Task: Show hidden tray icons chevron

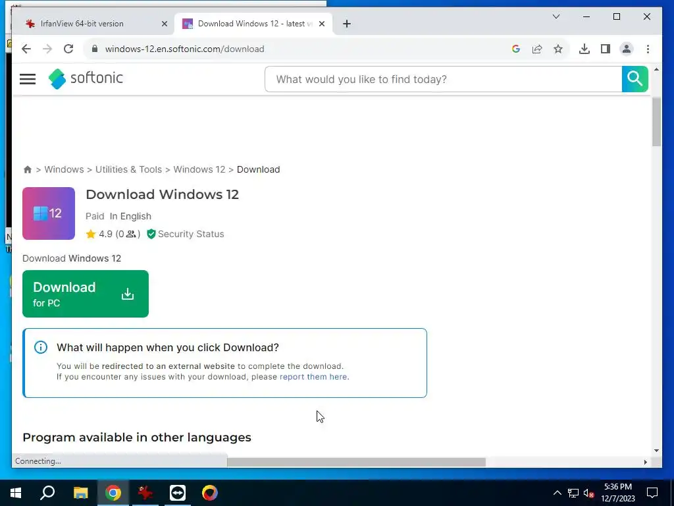Action: [557, 493]
